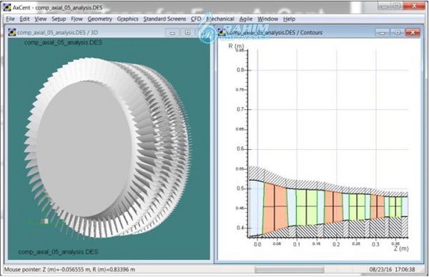
Task: Open the Setup menu
Action: click(x=59, y=19)
